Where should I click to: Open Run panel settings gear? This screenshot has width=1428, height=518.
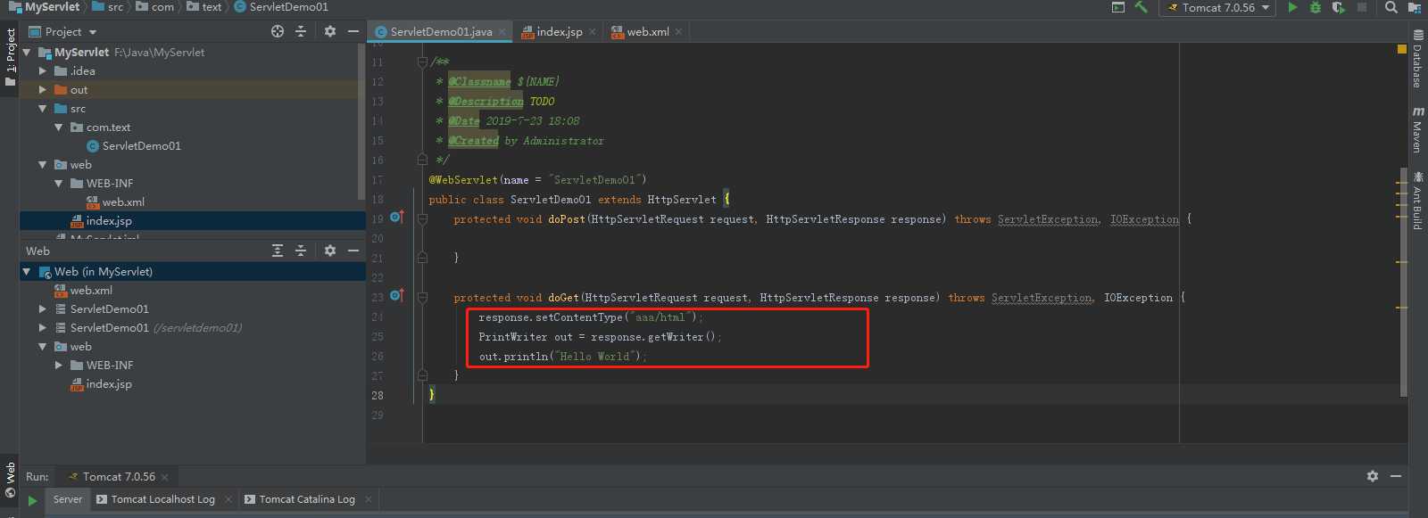(1373, 476)
